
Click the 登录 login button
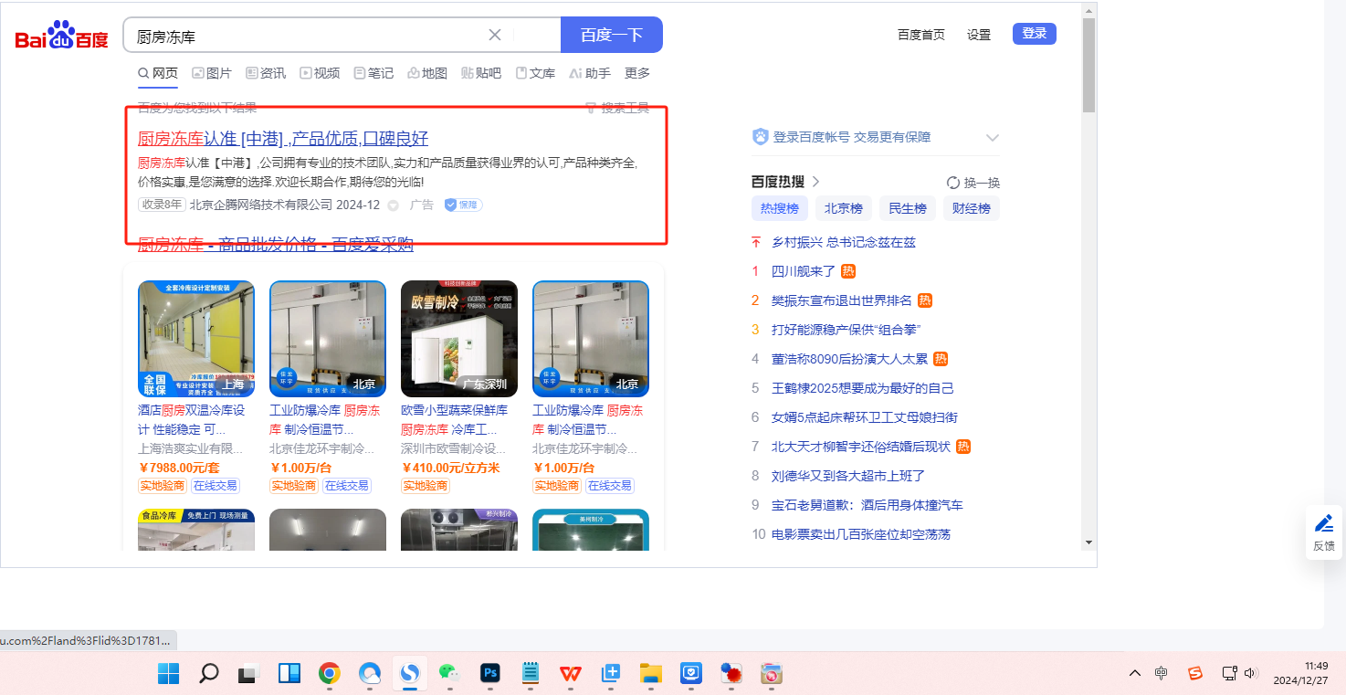(x=1034, y=34)
